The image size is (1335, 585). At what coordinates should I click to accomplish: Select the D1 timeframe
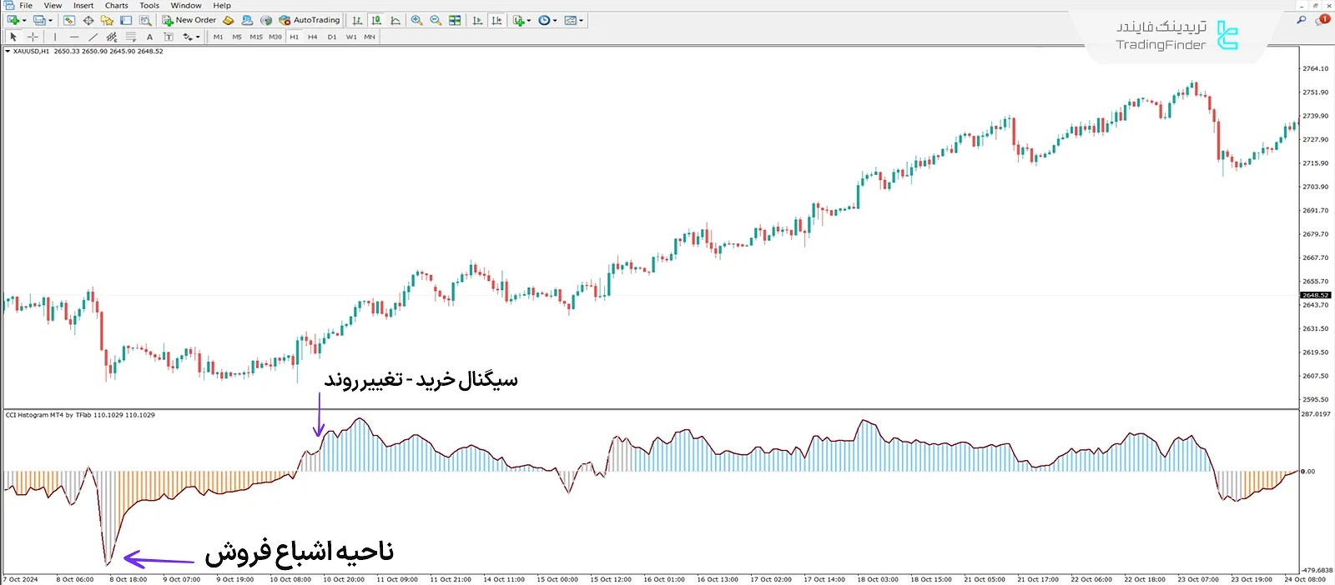332,37
